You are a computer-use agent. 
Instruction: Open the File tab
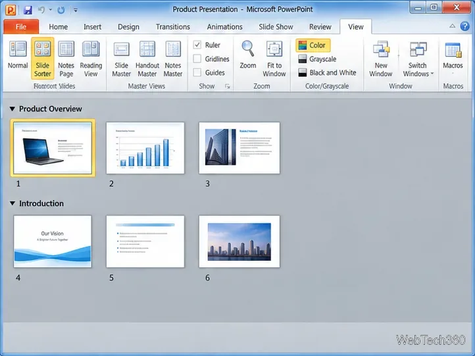click(x=21, y=27)
